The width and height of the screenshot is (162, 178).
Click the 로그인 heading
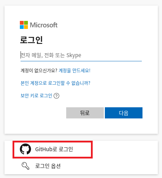31,40
